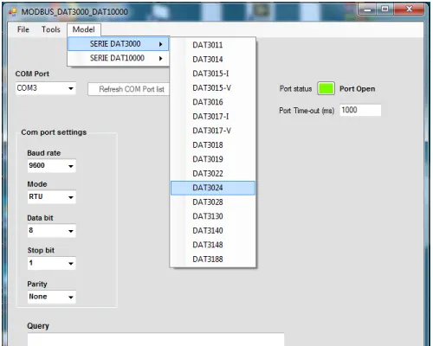Image resolution: width=433 pixels, height=346 pixels.
Task: Click model DAT3130
Action: (213, 216)
